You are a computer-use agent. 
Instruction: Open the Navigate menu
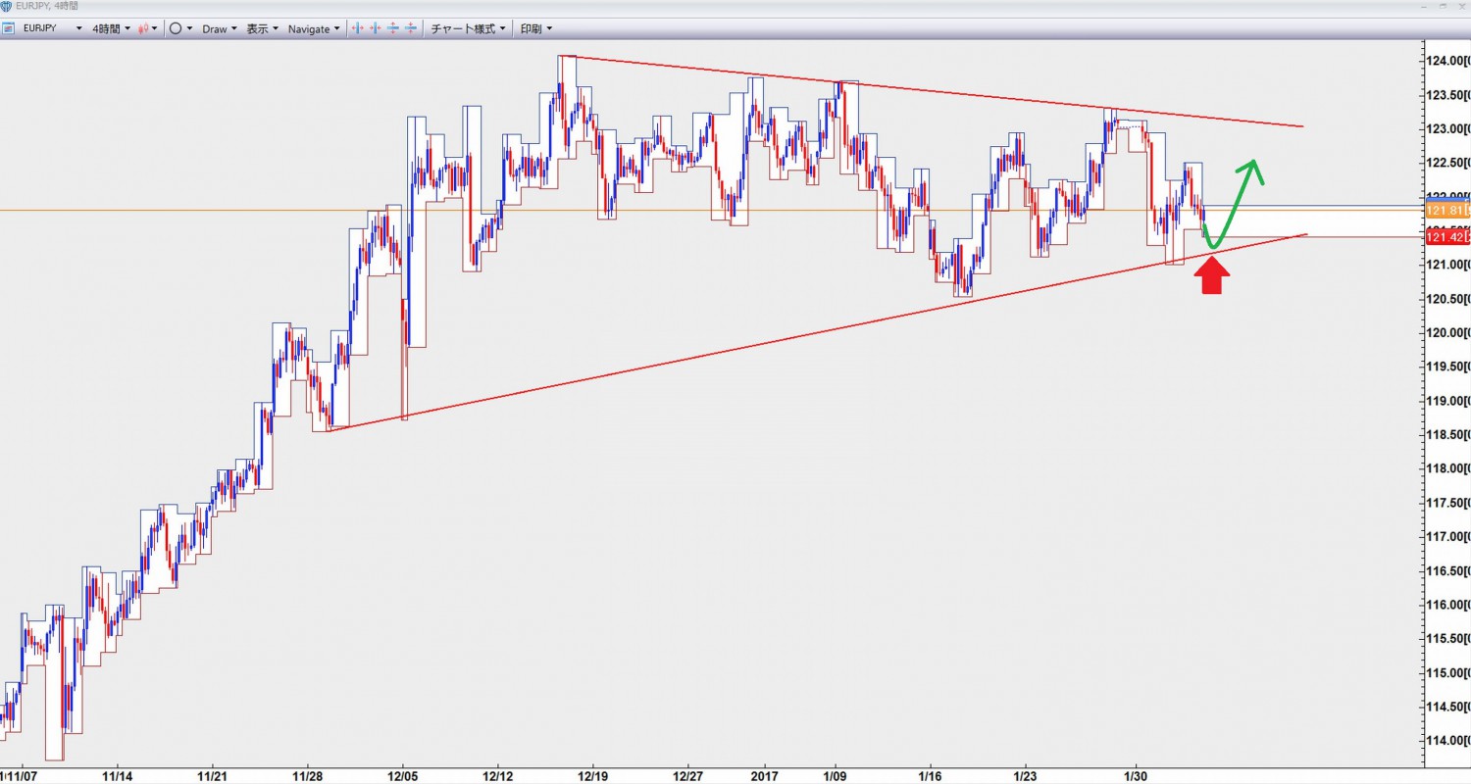(314, 28)
